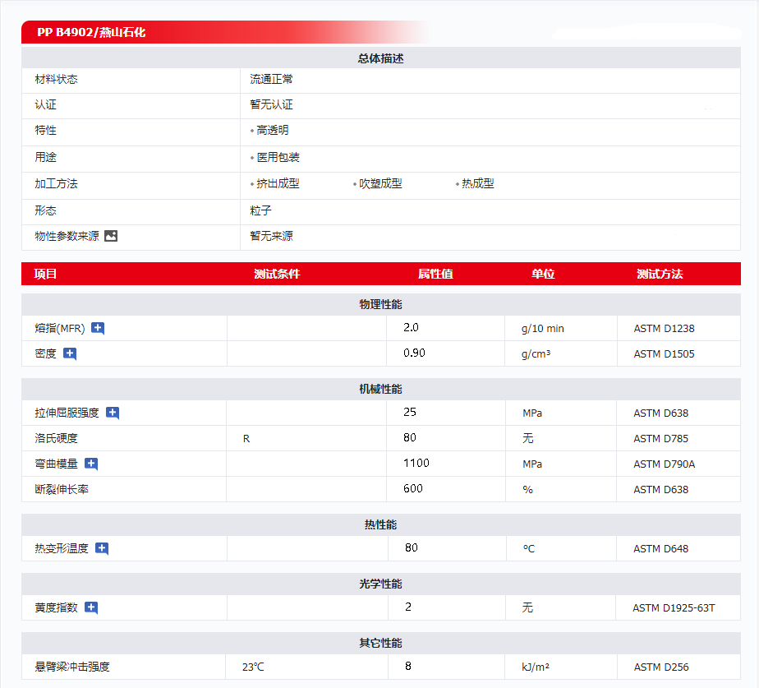
Task: Click the 暂无认证 value
Action: 272,104
